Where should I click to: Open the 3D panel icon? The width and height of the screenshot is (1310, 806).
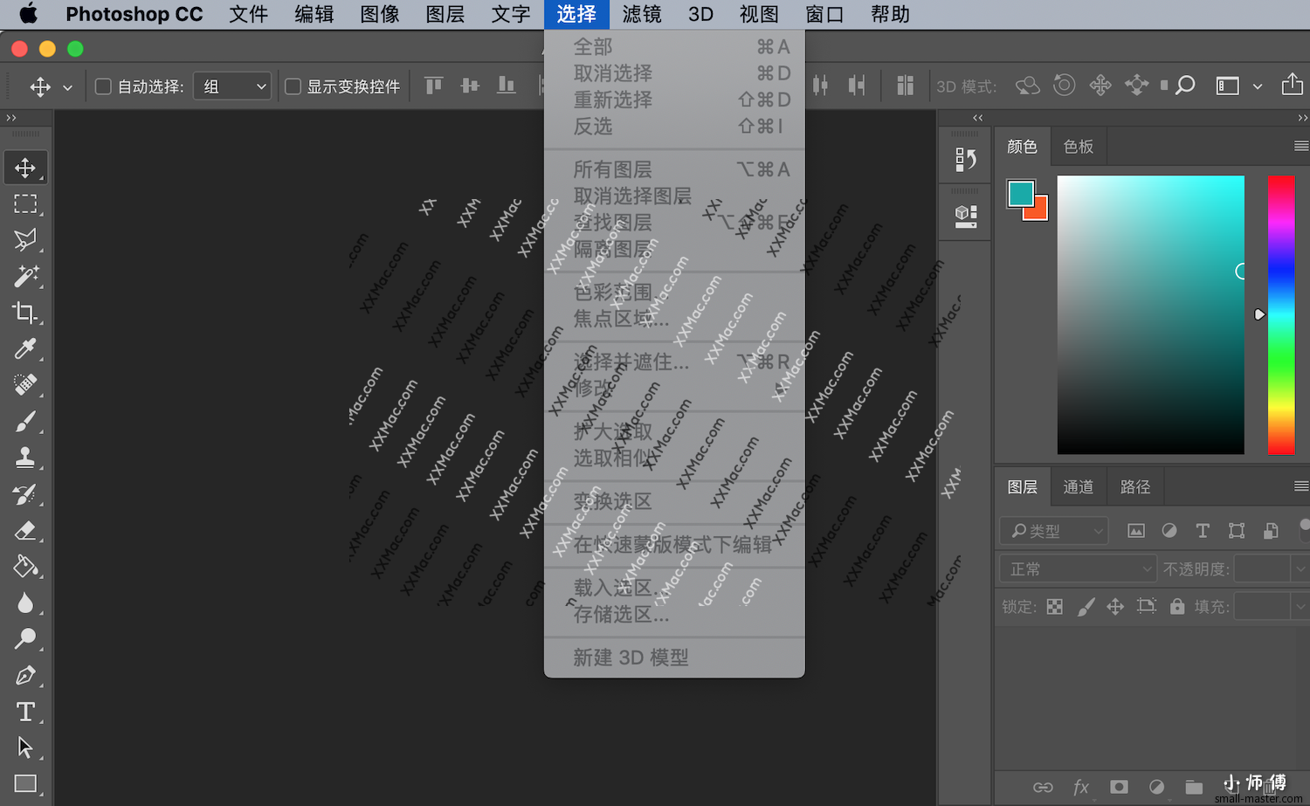[x=965, y=216]
